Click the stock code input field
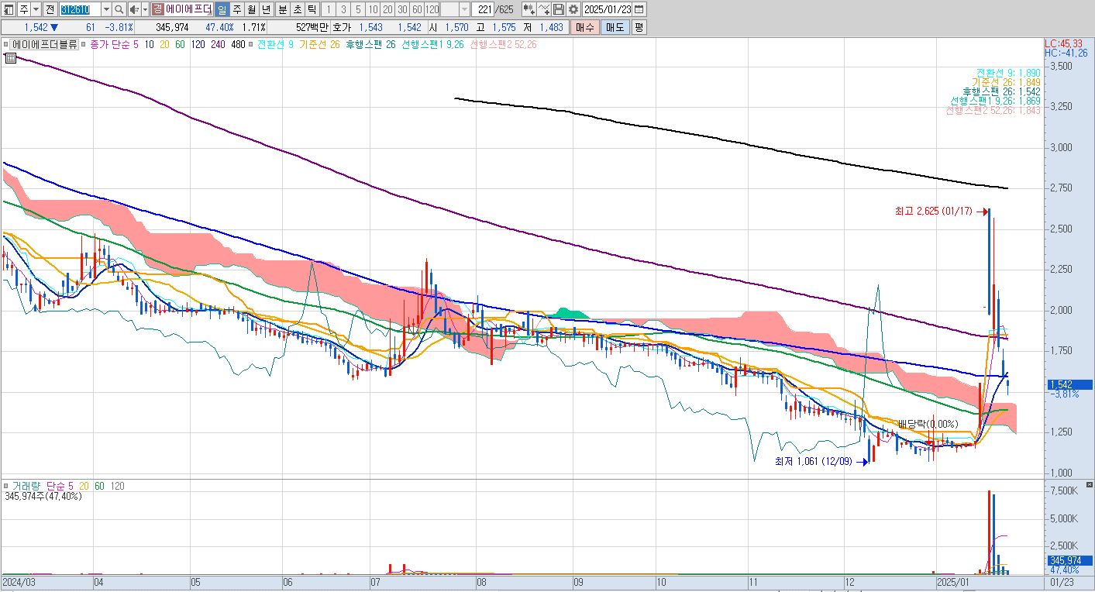This screenshot has height=592, width=1095. click(x=80, y=9)
